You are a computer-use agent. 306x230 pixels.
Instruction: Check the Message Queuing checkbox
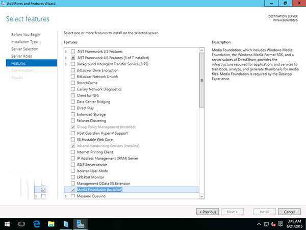pyautogui.click(x=73, y=196)
